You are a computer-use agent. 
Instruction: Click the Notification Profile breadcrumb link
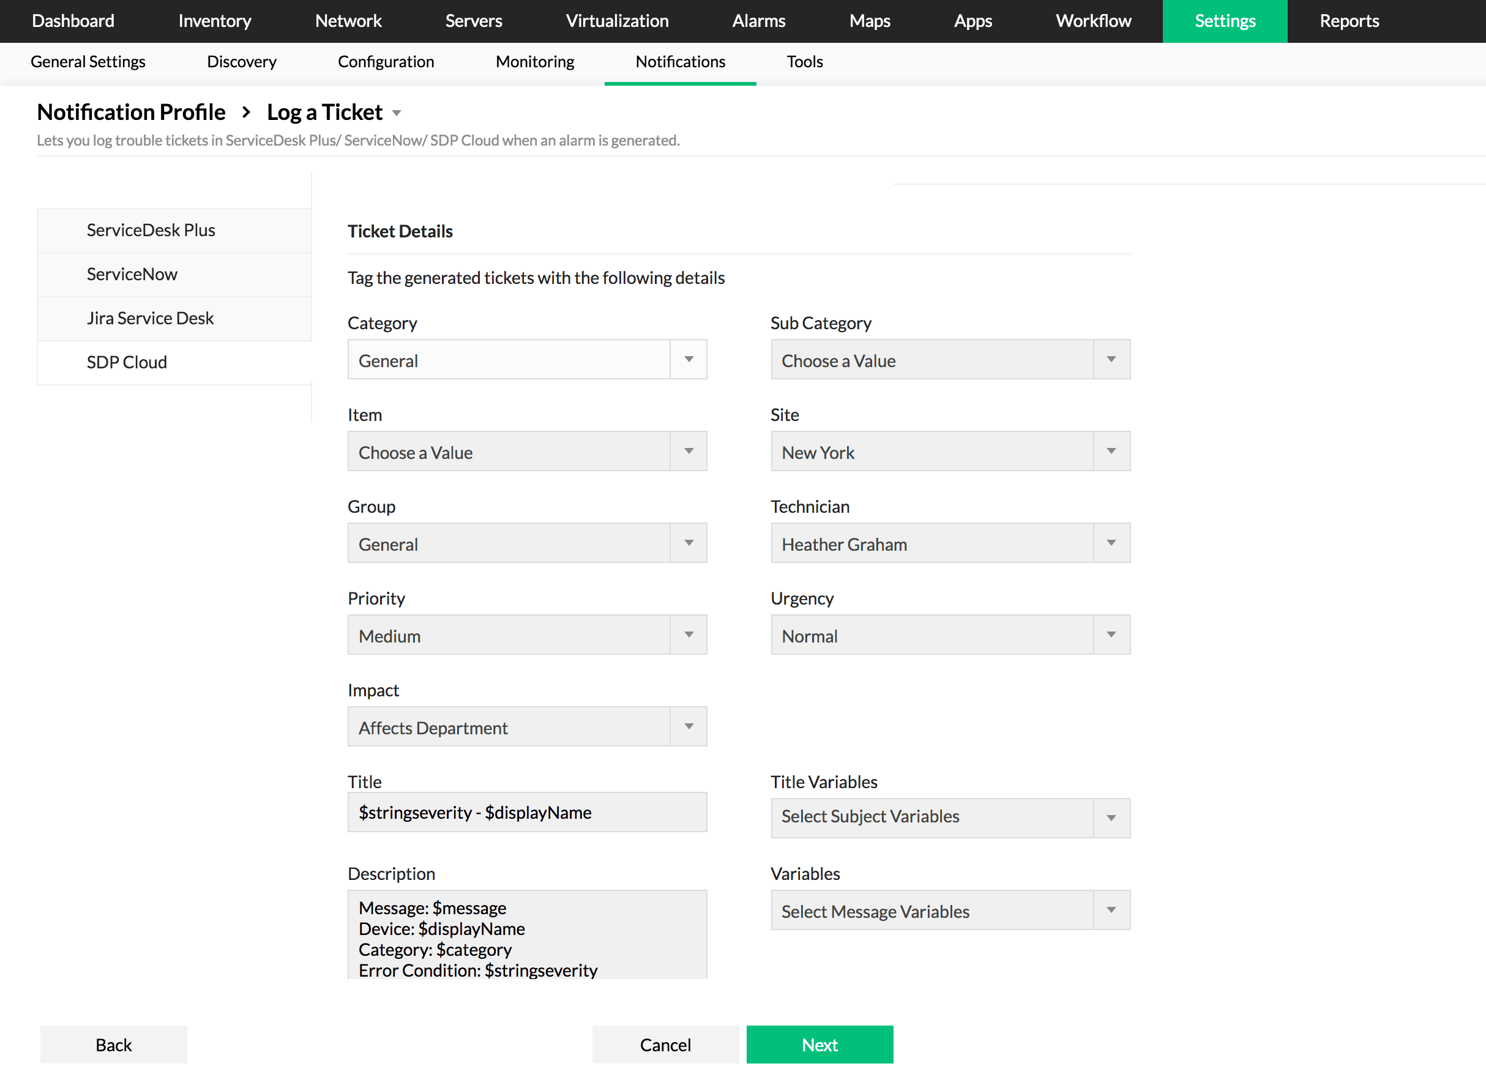131,113
